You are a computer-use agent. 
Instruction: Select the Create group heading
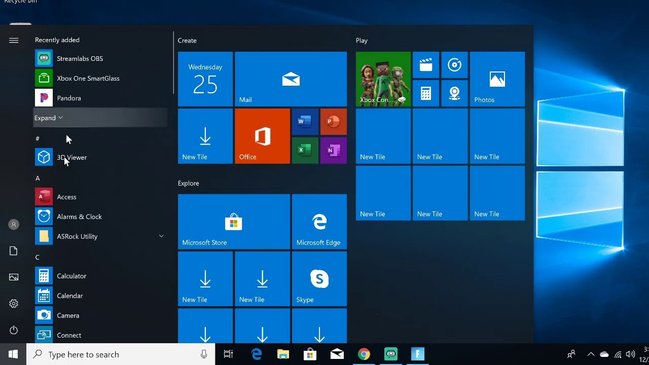click(187, 41)
